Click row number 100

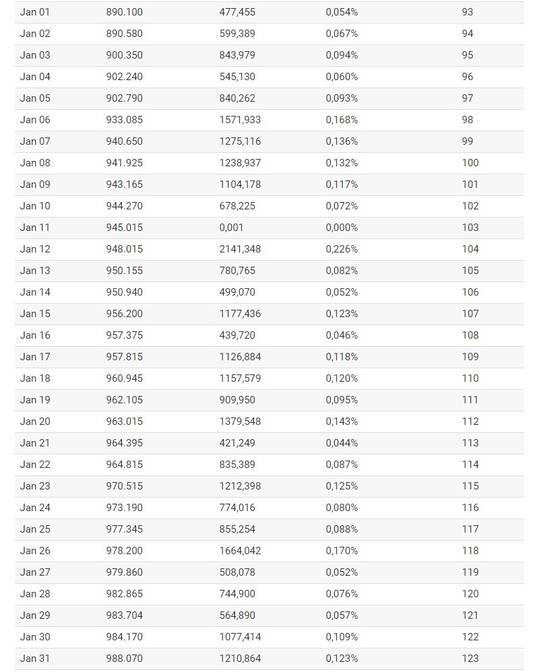point(470,163)
